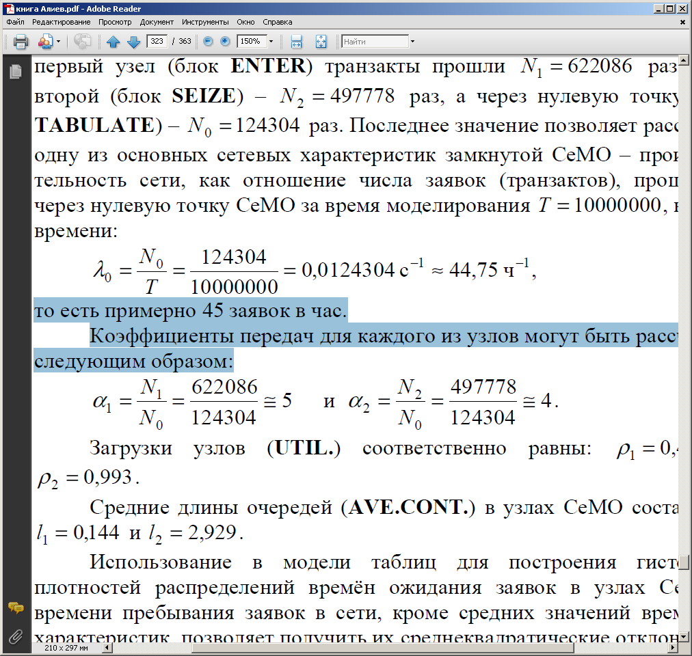Viewport: 692px width, 656px height.
Task: Close the document with menu bar X
Action: click(682, 22)
